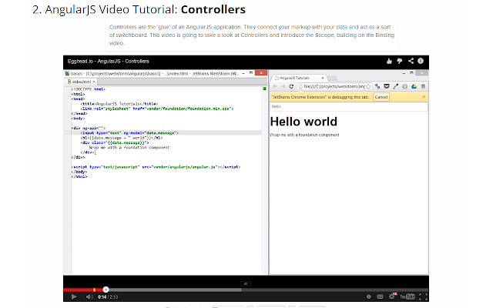Play the Controllers tutorial video

pos(75,296)
